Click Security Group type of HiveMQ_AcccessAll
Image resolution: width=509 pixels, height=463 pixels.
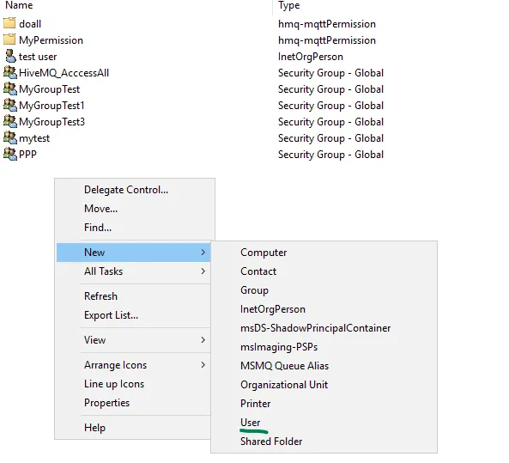[330, 73]
